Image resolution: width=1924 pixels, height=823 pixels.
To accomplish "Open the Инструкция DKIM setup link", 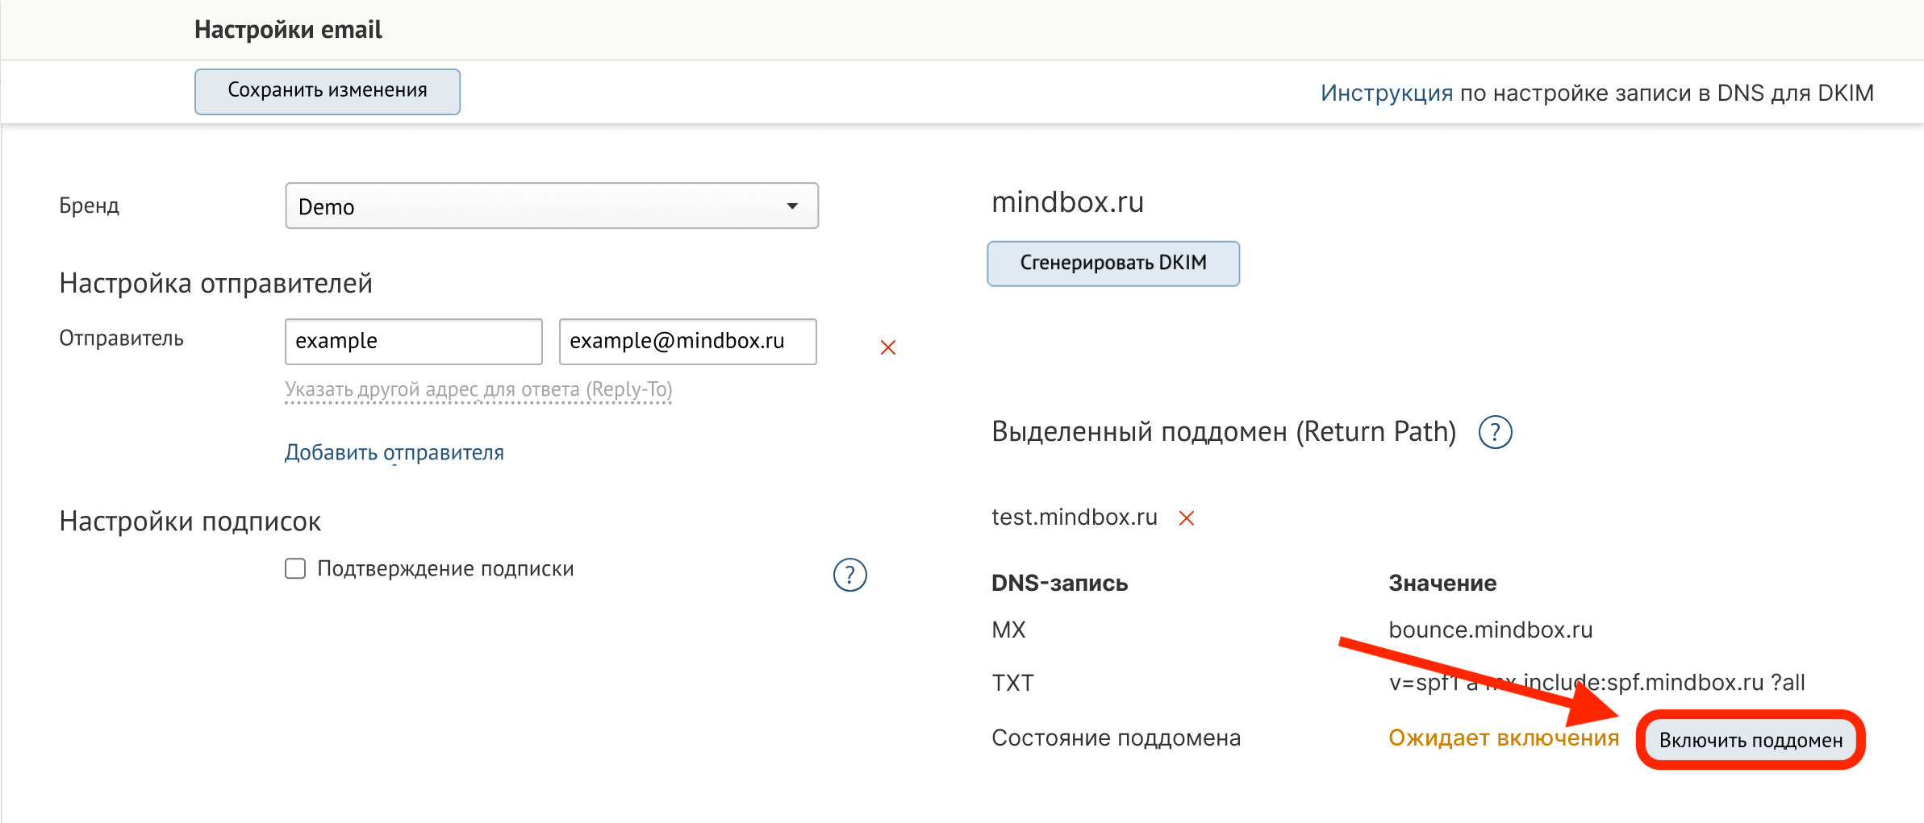I will click(1386, 94).
